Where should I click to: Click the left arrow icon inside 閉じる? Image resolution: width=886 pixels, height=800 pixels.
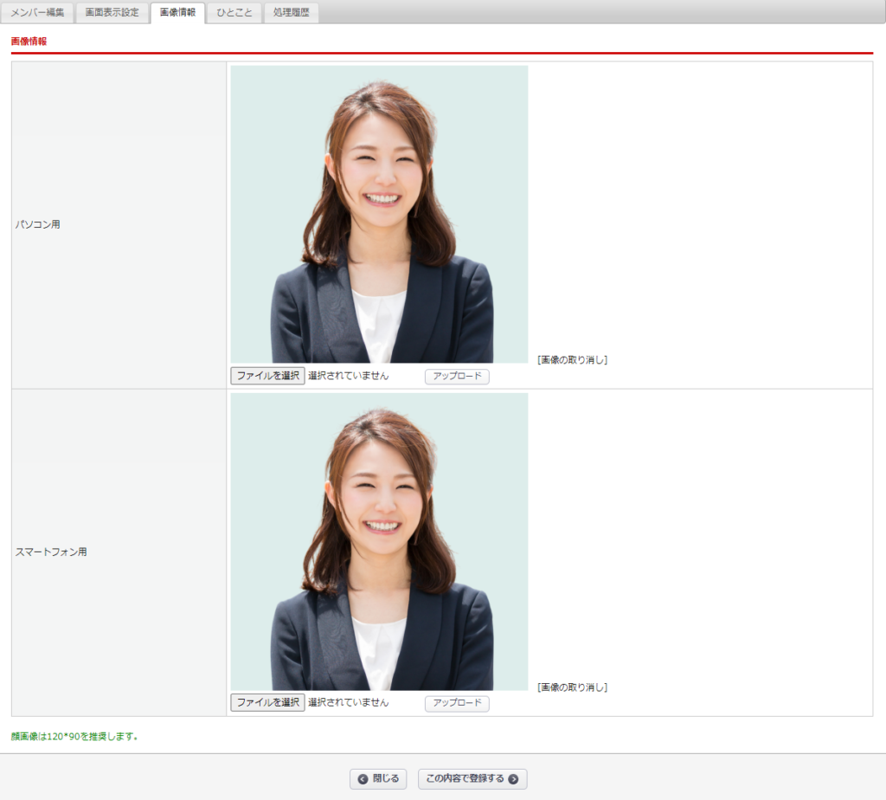(361, 779)
